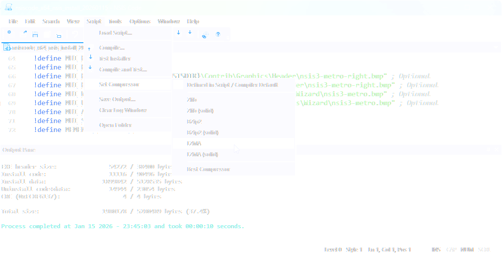
Task: Open the Options menu
Action: (140, 21)
